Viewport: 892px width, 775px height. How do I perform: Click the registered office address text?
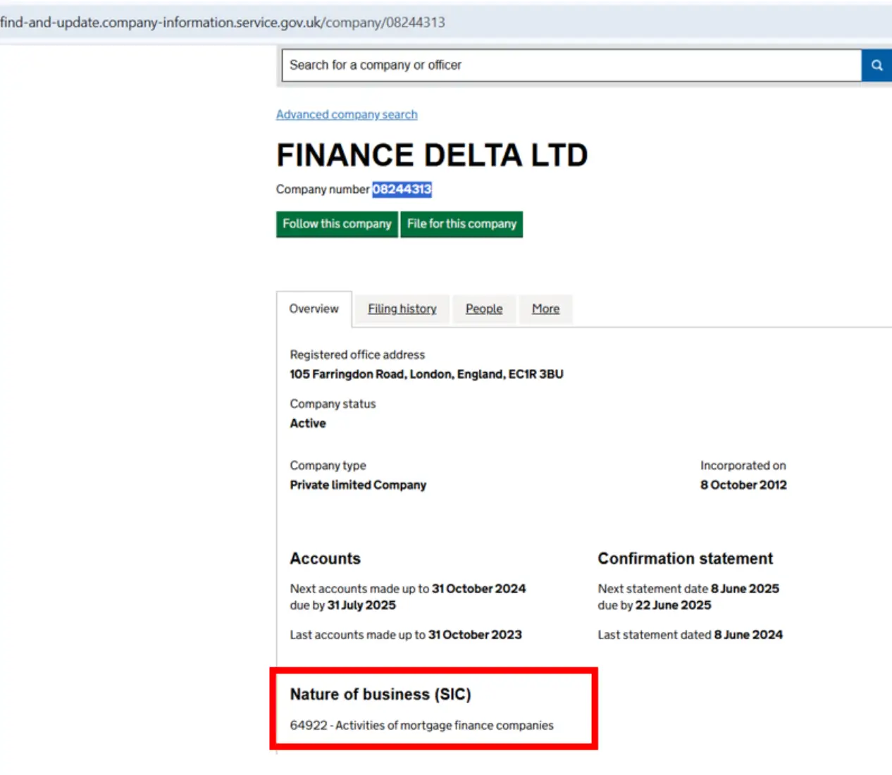426,374
